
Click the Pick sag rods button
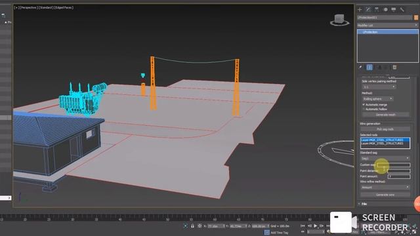[385, 129]
